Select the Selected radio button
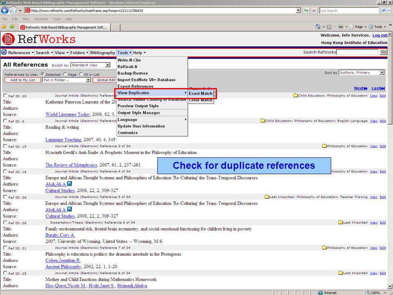The height and width of the screenshot is (295, 393). 42,74
